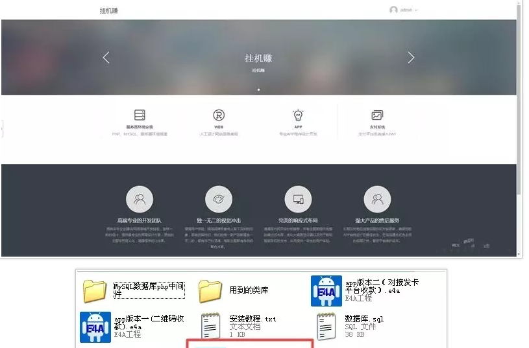This screenshot has height=348, width=529.
Task: Click the WEB registered-mark icon
Action: click(219, 115)
